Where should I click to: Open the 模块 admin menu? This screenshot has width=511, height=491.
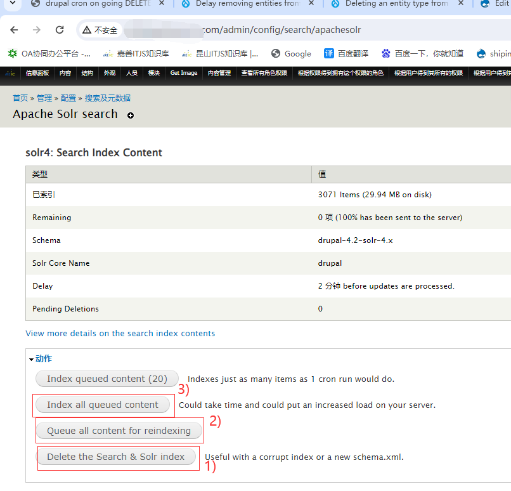[154, 73]
